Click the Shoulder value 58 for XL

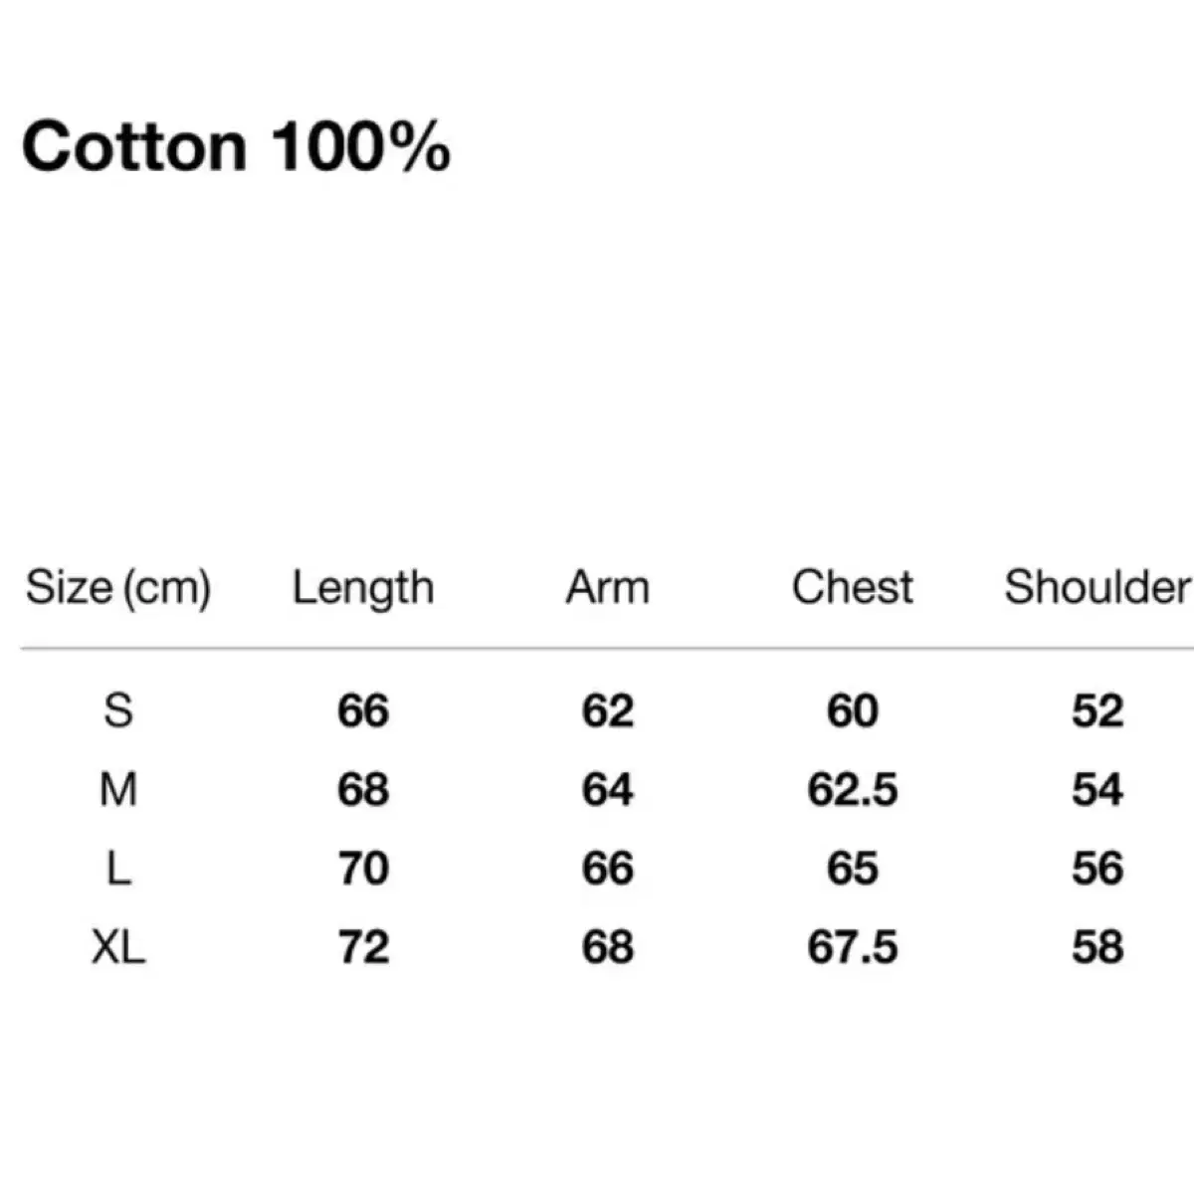point(1096,947)
